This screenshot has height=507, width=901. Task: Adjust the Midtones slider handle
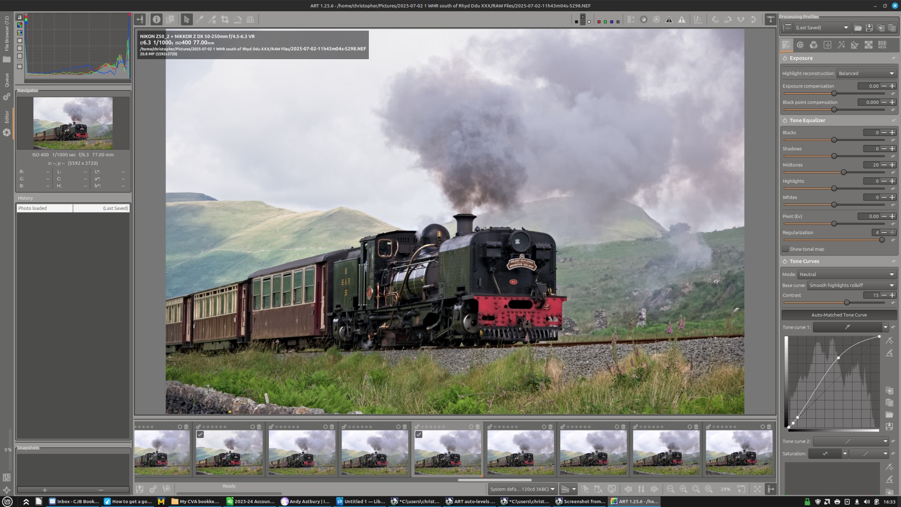point(843,172)
